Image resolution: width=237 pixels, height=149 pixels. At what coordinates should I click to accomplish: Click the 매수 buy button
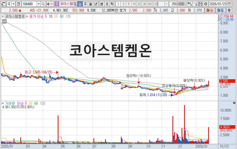[210, 10]
